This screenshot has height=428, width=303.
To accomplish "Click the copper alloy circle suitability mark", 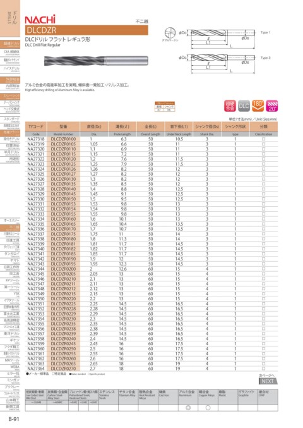I will coord(208,408).
